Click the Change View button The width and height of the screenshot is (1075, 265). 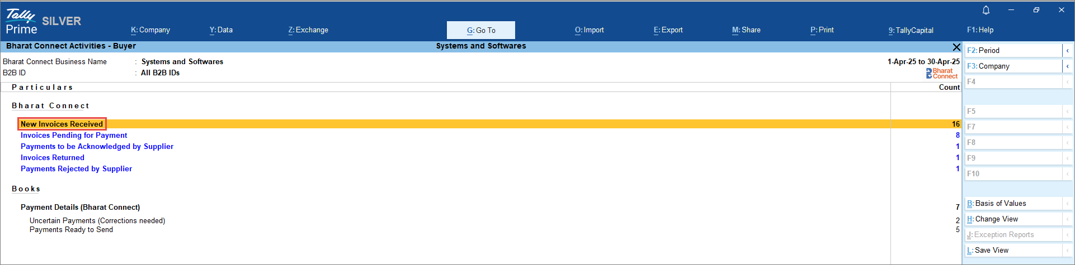click(x=1012, y=219)
